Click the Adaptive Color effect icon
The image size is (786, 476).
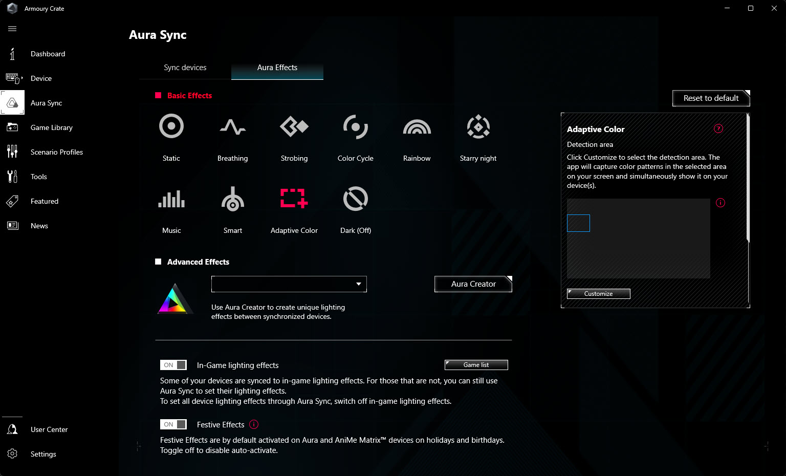pos(294,199)
